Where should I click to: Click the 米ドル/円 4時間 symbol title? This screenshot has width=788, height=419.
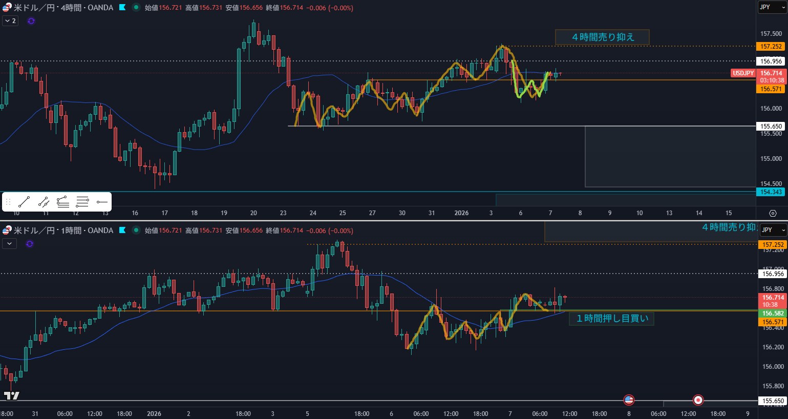click(63, 8)
